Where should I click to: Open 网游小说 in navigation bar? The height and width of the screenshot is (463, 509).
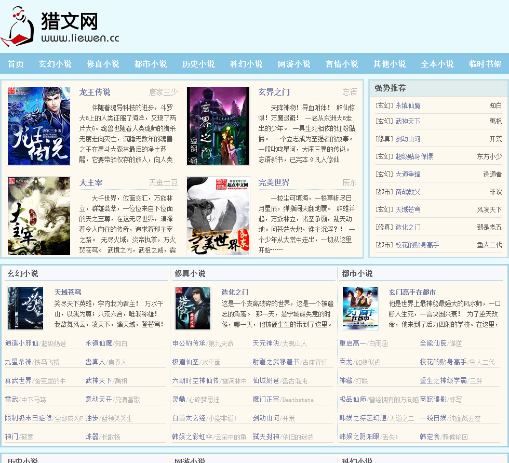coord(294,64)
